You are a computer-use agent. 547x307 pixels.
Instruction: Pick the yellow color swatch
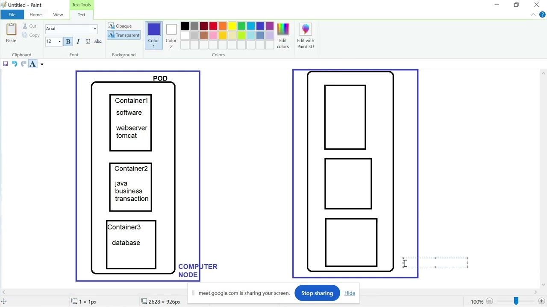click(x=232, y=26)
